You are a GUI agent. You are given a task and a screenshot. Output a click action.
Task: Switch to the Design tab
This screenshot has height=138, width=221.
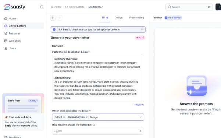click(x=118, y=18)
